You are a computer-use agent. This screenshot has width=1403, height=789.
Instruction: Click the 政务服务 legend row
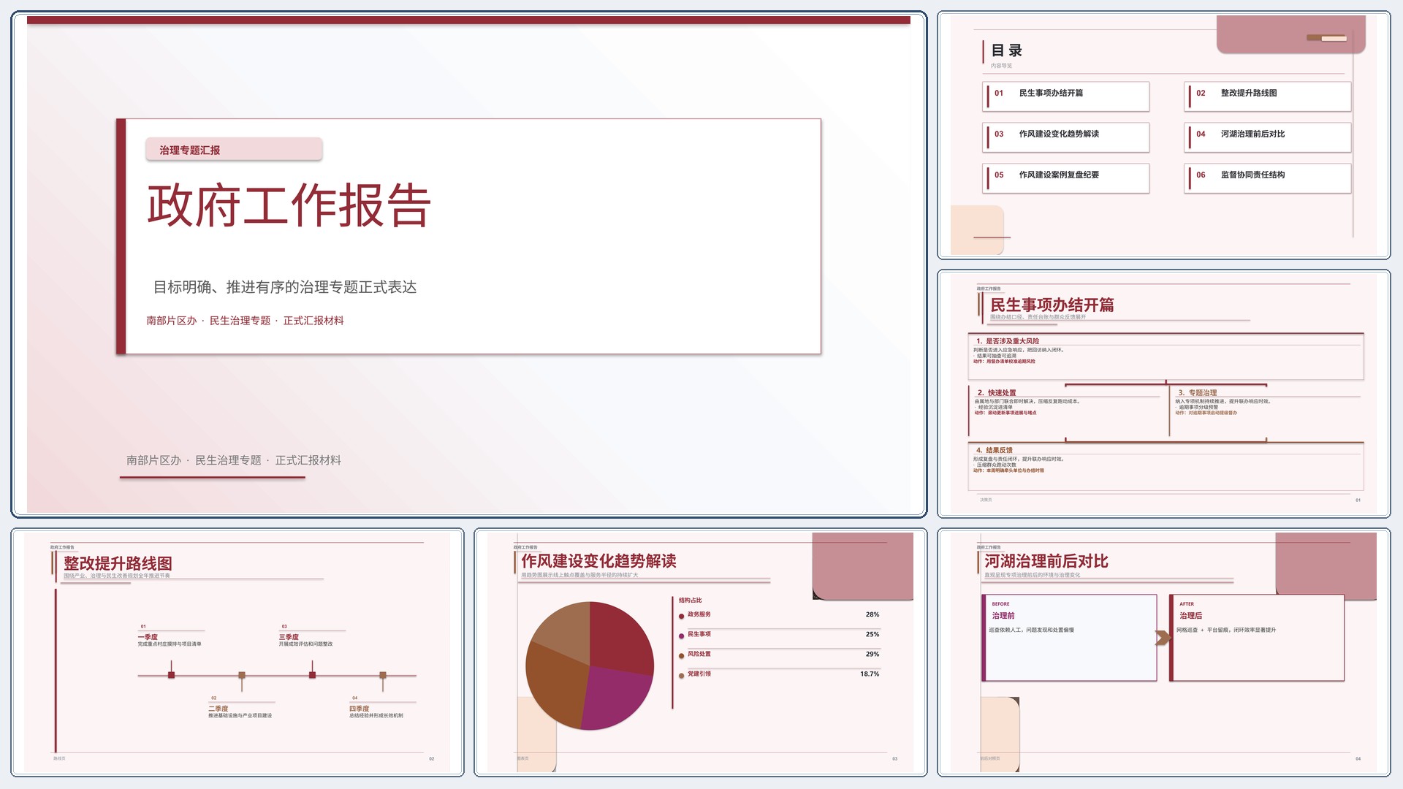coord(779,614)
